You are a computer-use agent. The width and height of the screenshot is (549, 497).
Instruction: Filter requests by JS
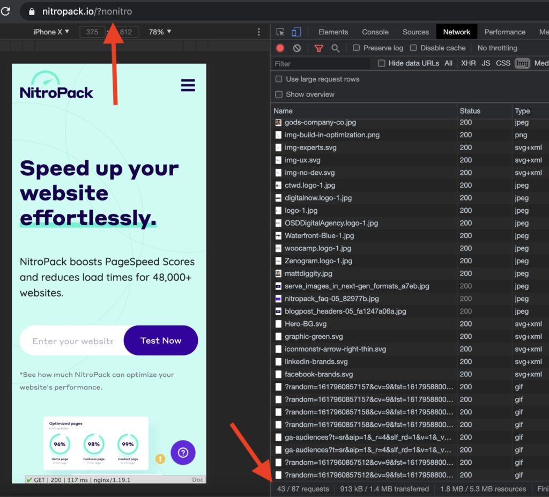click(486, 63)
